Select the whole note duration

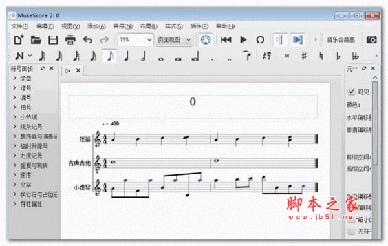point(161,59)
